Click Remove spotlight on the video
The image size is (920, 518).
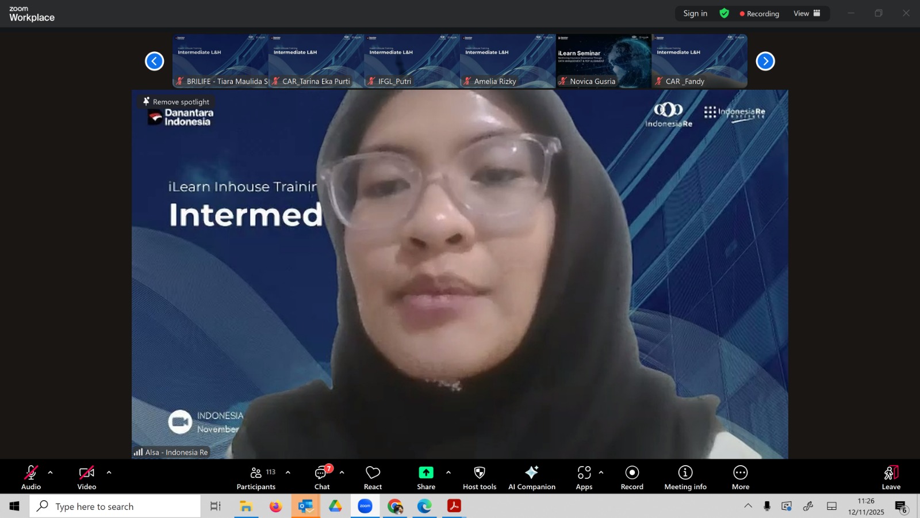[x=176, y=102]
